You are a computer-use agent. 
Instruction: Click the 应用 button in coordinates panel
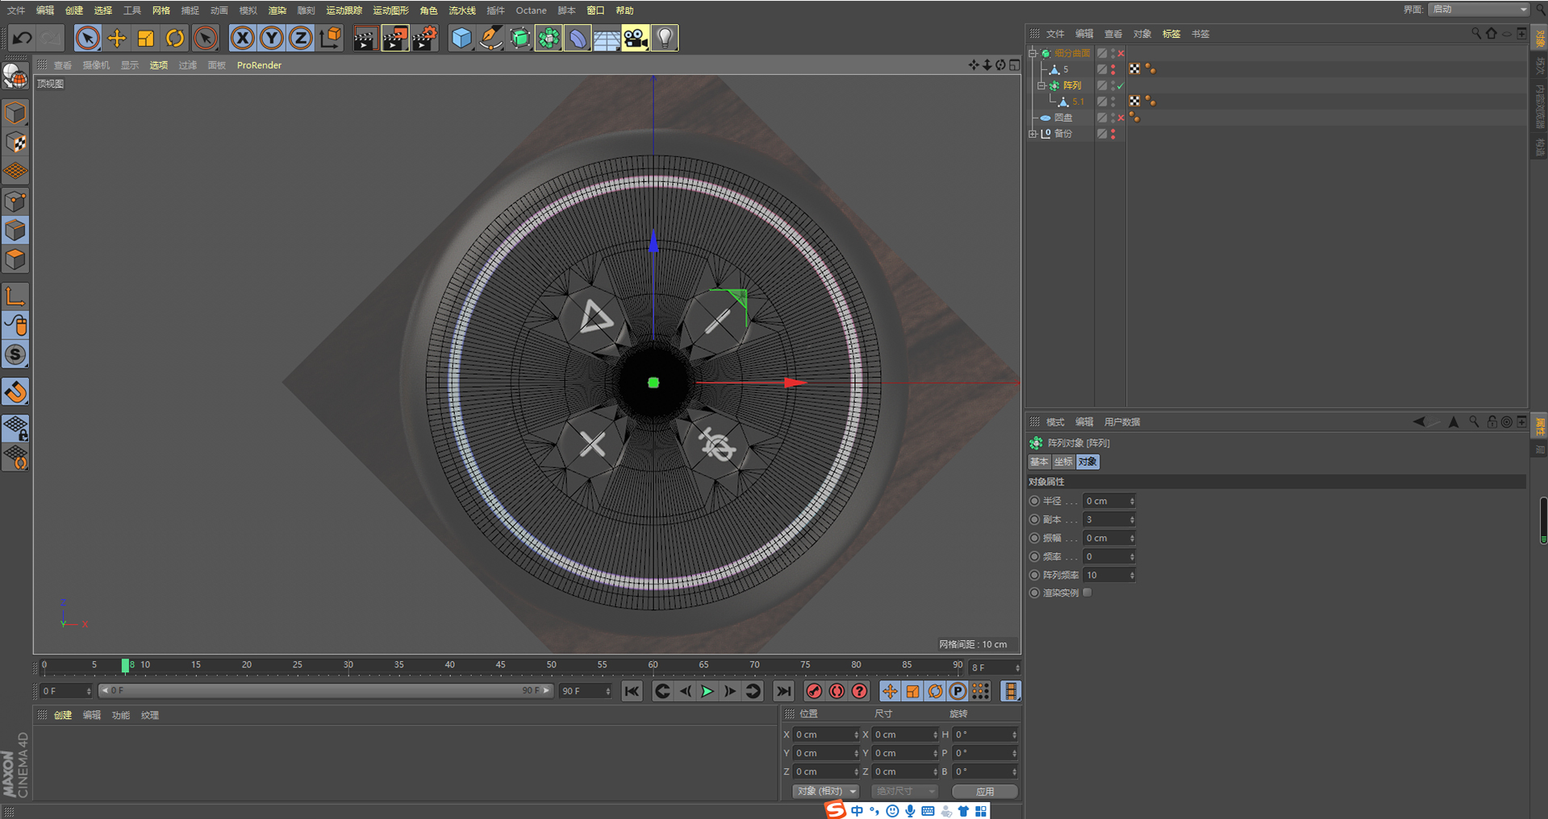pos(985,791)
